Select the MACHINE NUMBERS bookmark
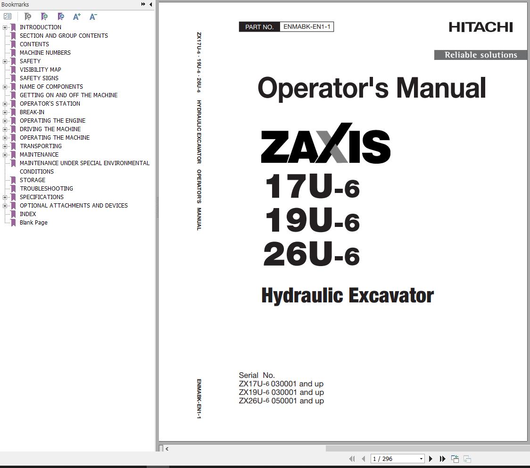 [x=45, y=53]
